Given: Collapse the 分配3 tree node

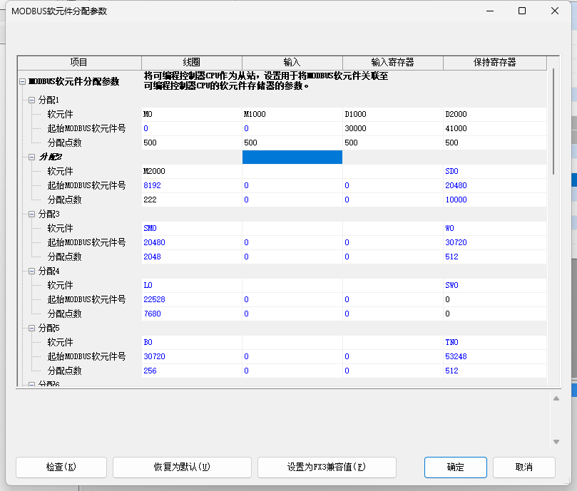Looking at the screenshot, I should point(31,214).
